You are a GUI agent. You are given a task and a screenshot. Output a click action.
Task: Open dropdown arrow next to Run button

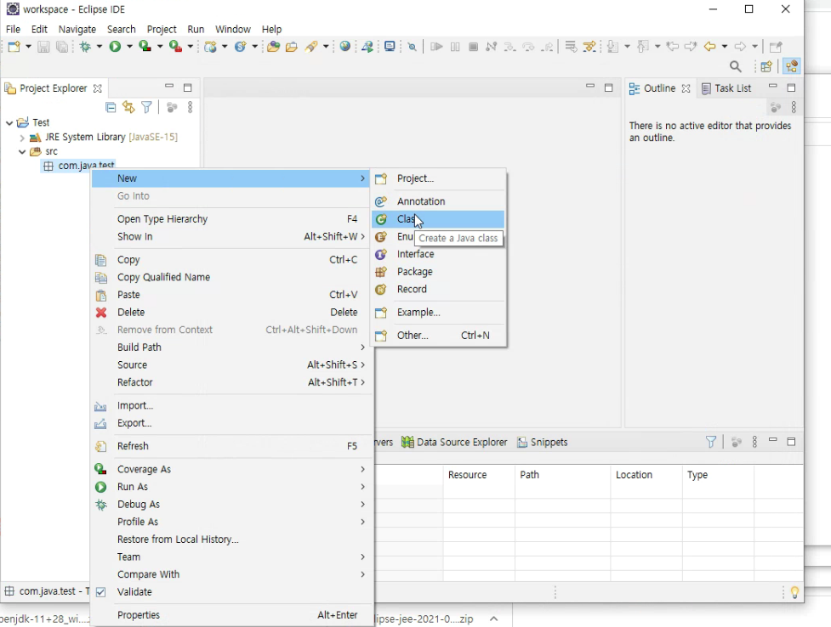[x=128, y=47]
